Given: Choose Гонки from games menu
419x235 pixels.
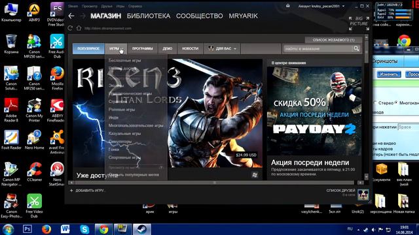Looking at the screenshot, I should (x=114, y=149).
